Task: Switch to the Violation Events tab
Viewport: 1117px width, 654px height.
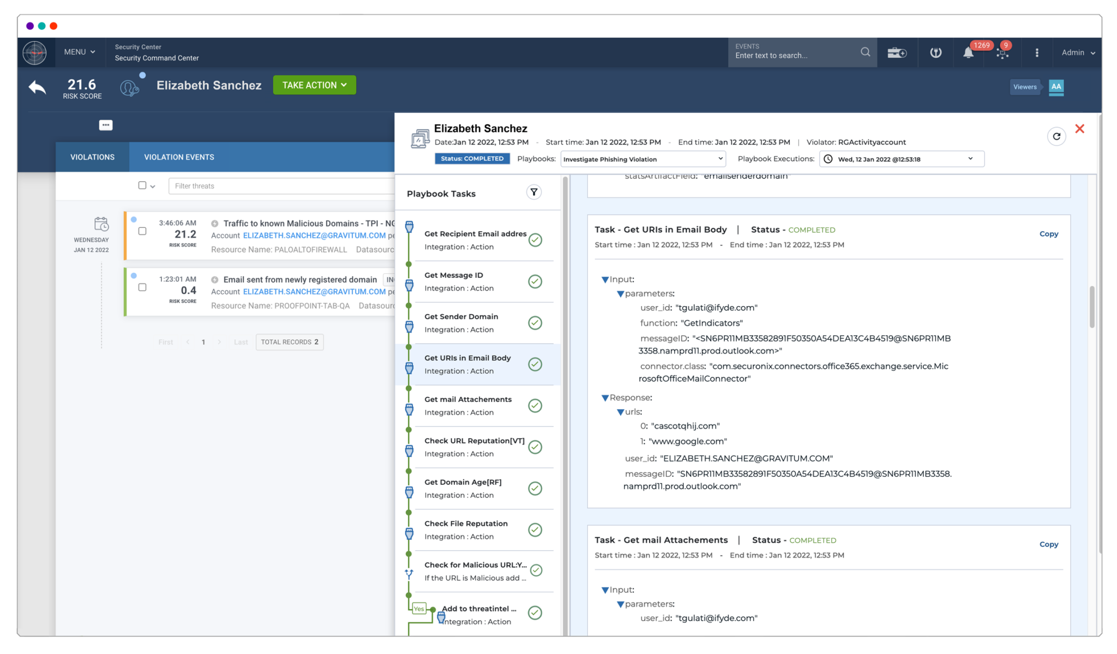Action: 178,157
